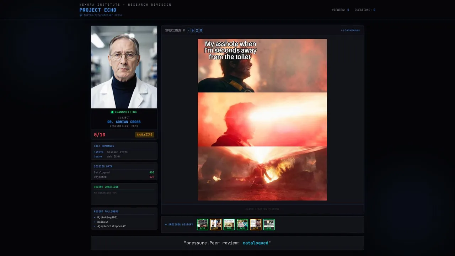Click the CLASSIFICATION PENDING bar
Screen dimensions: 455x256
pos(262,209)
